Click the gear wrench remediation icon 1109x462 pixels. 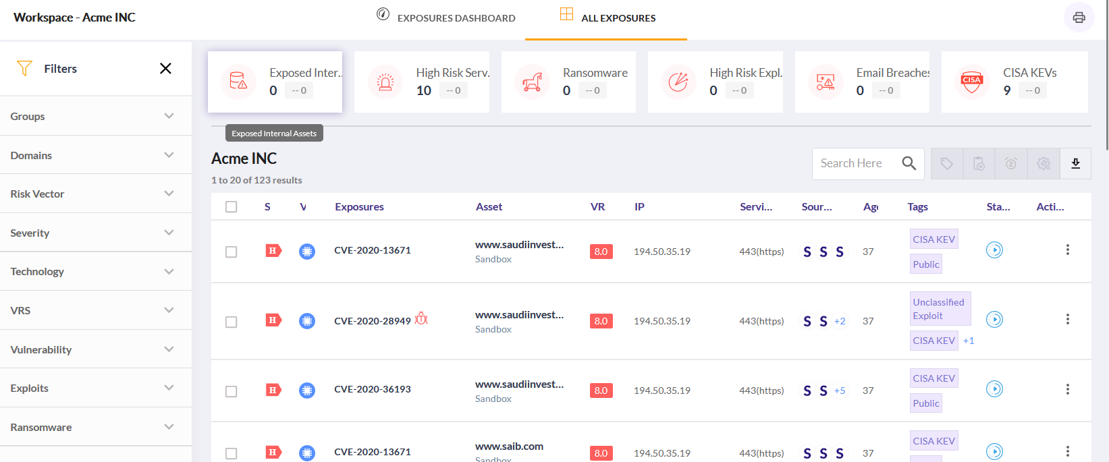1044,164
